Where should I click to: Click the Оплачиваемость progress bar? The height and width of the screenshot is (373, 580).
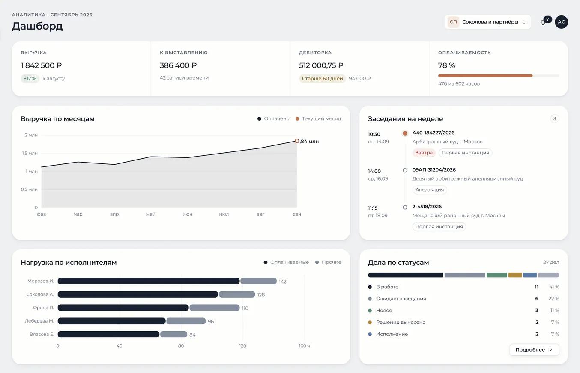click(x=498, y=76)
